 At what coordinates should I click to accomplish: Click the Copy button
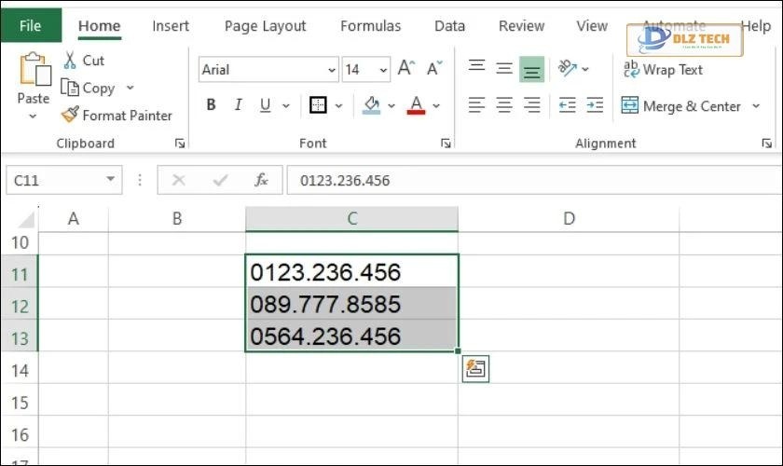(x=89, y=88)
